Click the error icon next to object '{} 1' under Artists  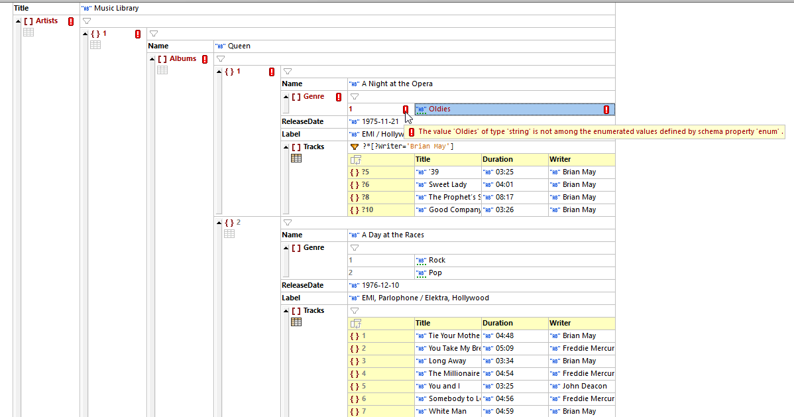(x=137, y=33)
